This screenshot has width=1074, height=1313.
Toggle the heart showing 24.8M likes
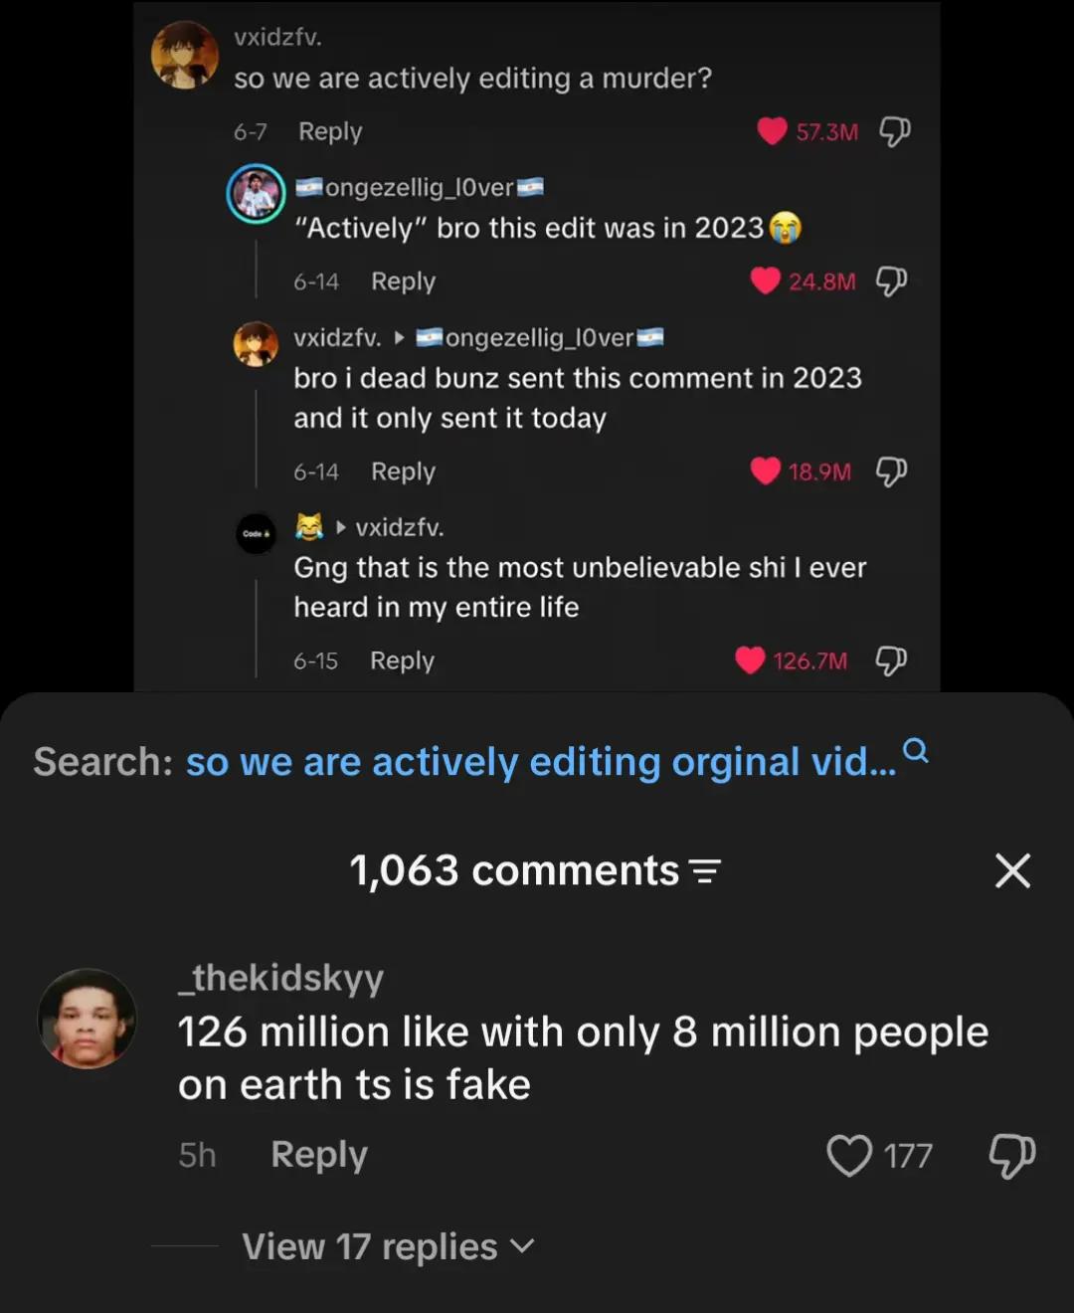(x=765, y=281)
